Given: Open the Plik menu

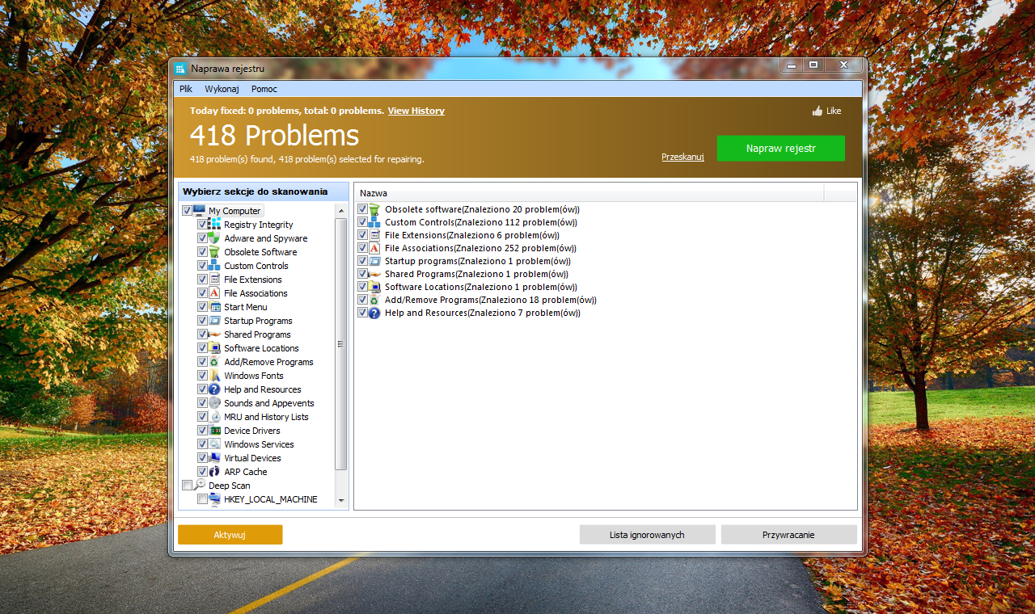Looking at the screenshot, I should tap(186, 89).
